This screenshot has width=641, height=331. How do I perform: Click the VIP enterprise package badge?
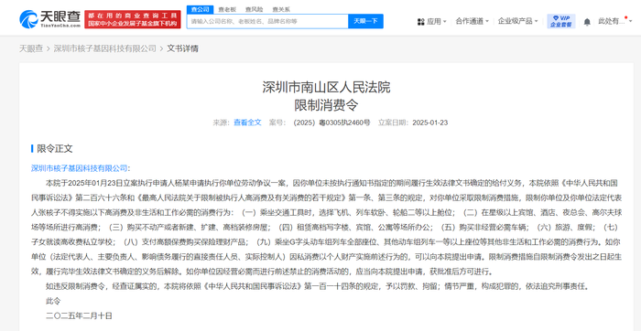560,21
